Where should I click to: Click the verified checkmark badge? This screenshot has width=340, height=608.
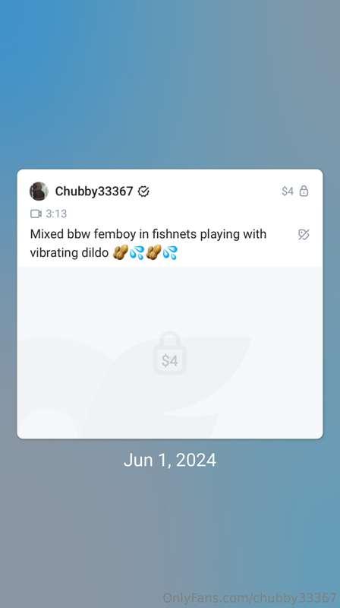[x=143, y=192]
